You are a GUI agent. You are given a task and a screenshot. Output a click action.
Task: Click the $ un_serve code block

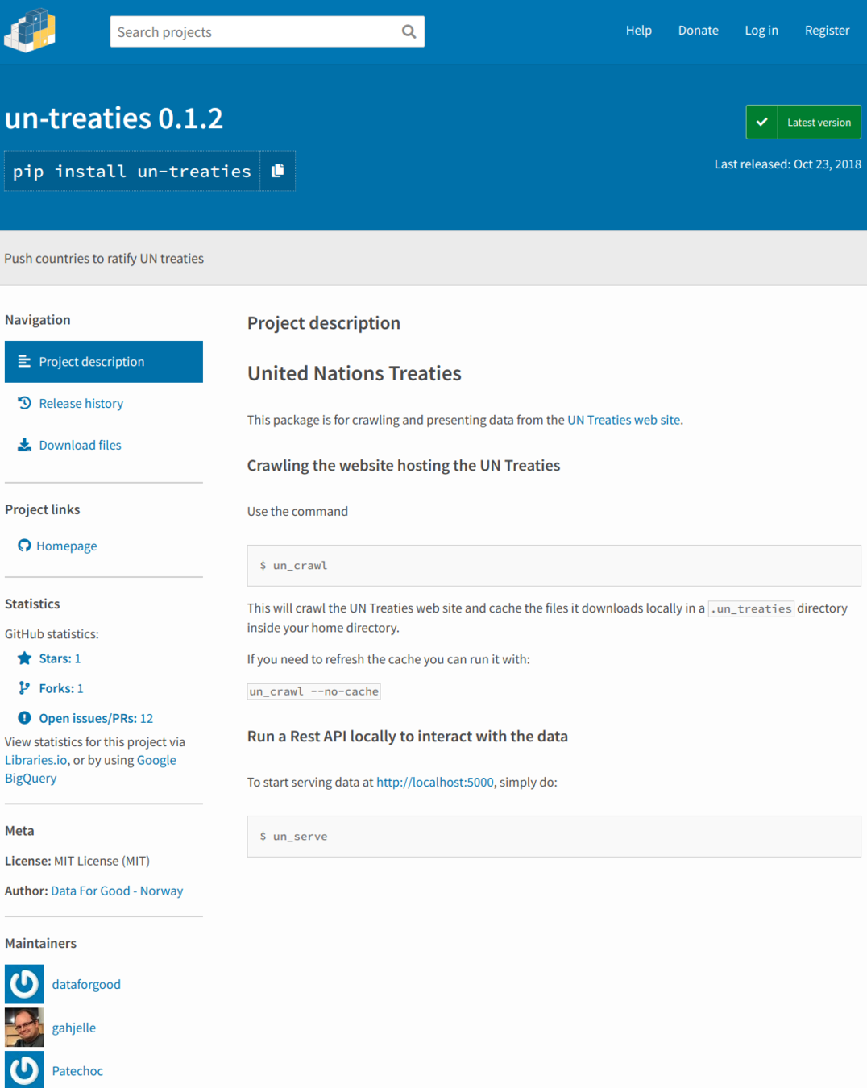(554, 837)
